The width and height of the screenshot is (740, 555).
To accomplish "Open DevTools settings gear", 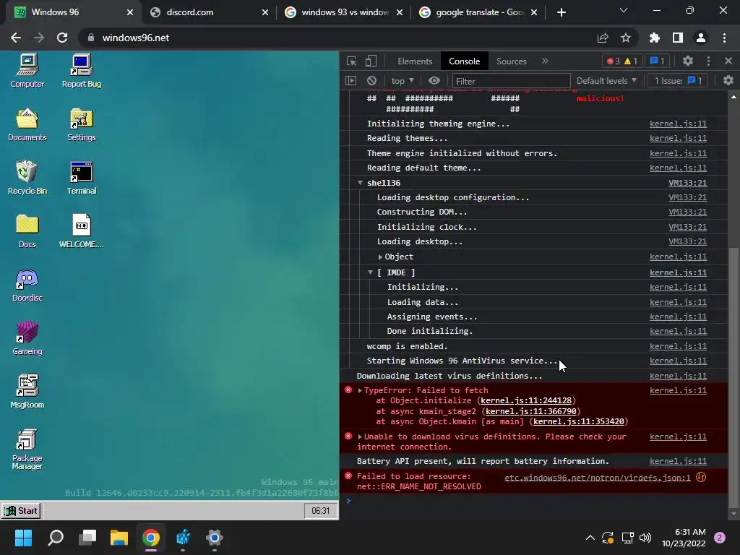I will 688,61.
